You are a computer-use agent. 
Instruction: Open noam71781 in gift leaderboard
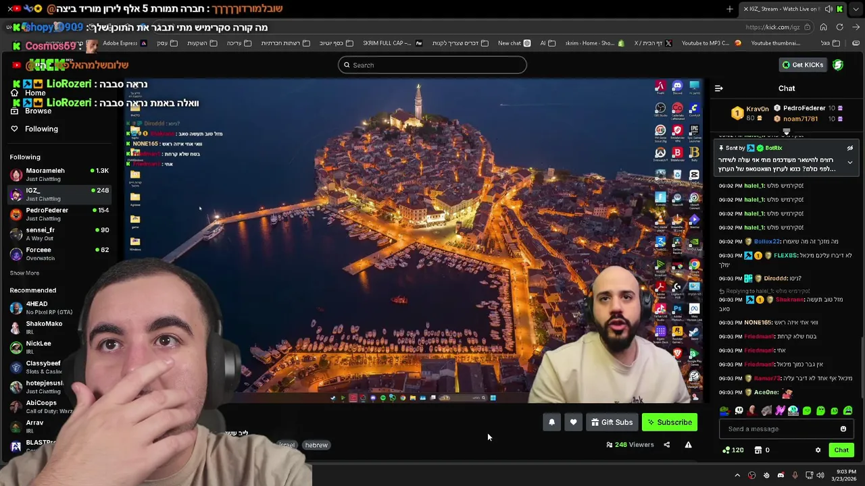coord(800,119)
